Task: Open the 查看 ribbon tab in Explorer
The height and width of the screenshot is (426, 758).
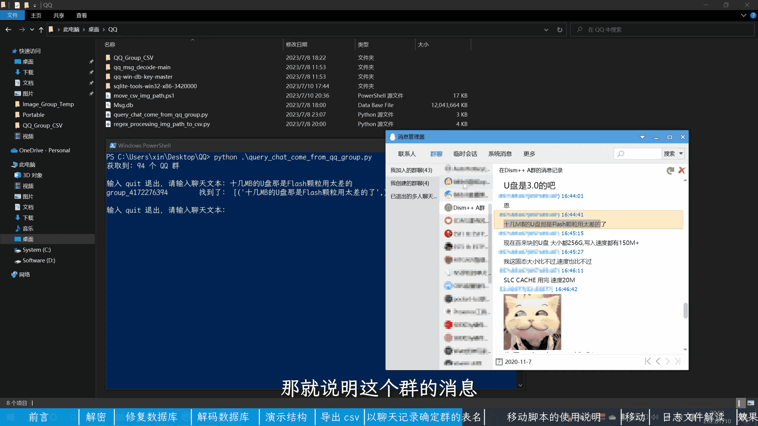Action: point(81,15)
